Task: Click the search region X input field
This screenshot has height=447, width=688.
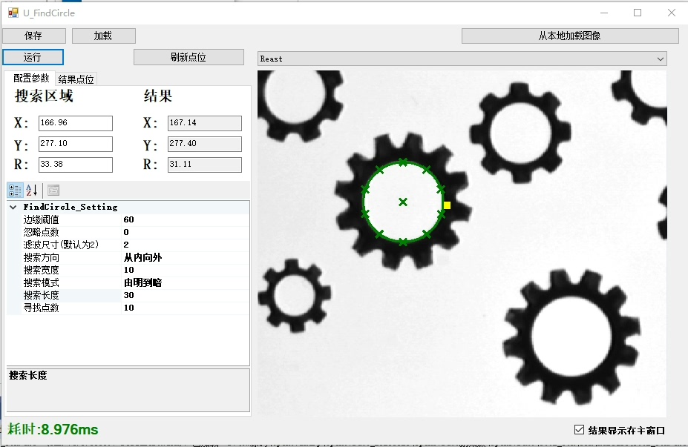Action: tap(76, 123)
